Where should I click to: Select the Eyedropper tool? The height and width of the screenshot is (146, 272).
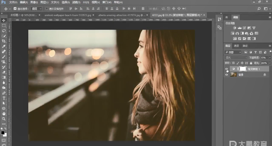4,46
